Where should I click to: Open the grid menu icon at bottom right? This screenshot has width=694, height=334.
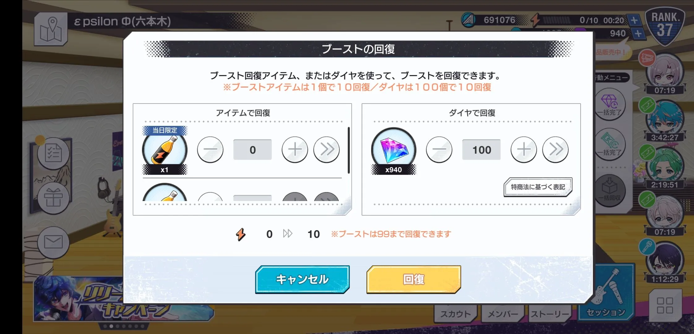coord(665,306)
